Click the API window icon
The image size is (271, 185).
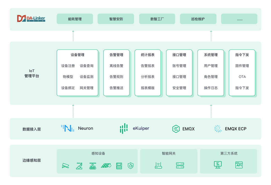point(239,165)
